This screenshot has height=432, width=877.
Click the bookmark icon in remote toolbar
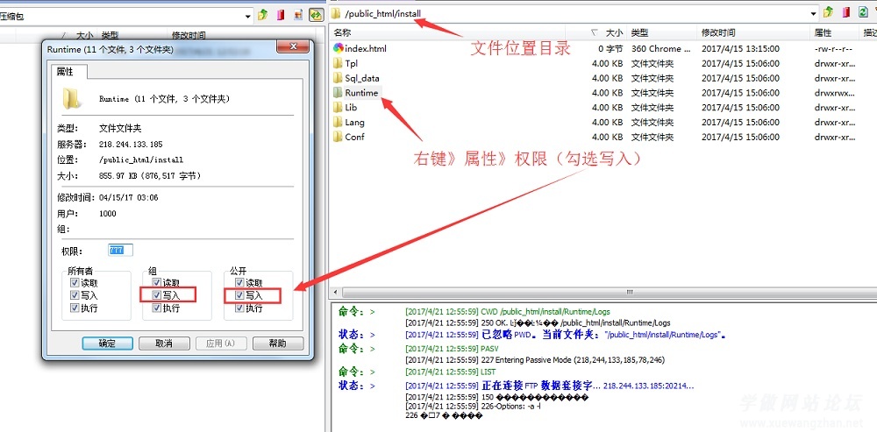(x=845, y=13)
